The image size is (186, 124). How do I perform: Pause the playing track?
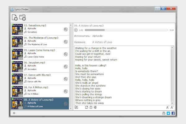(76, 30)
